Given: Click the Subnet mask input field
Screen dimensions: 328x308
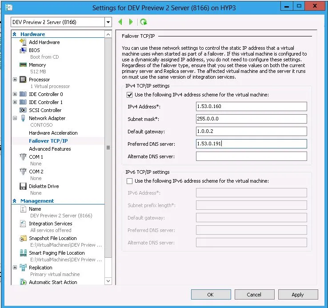Looking at the screenshot, I should click(252, 119).
